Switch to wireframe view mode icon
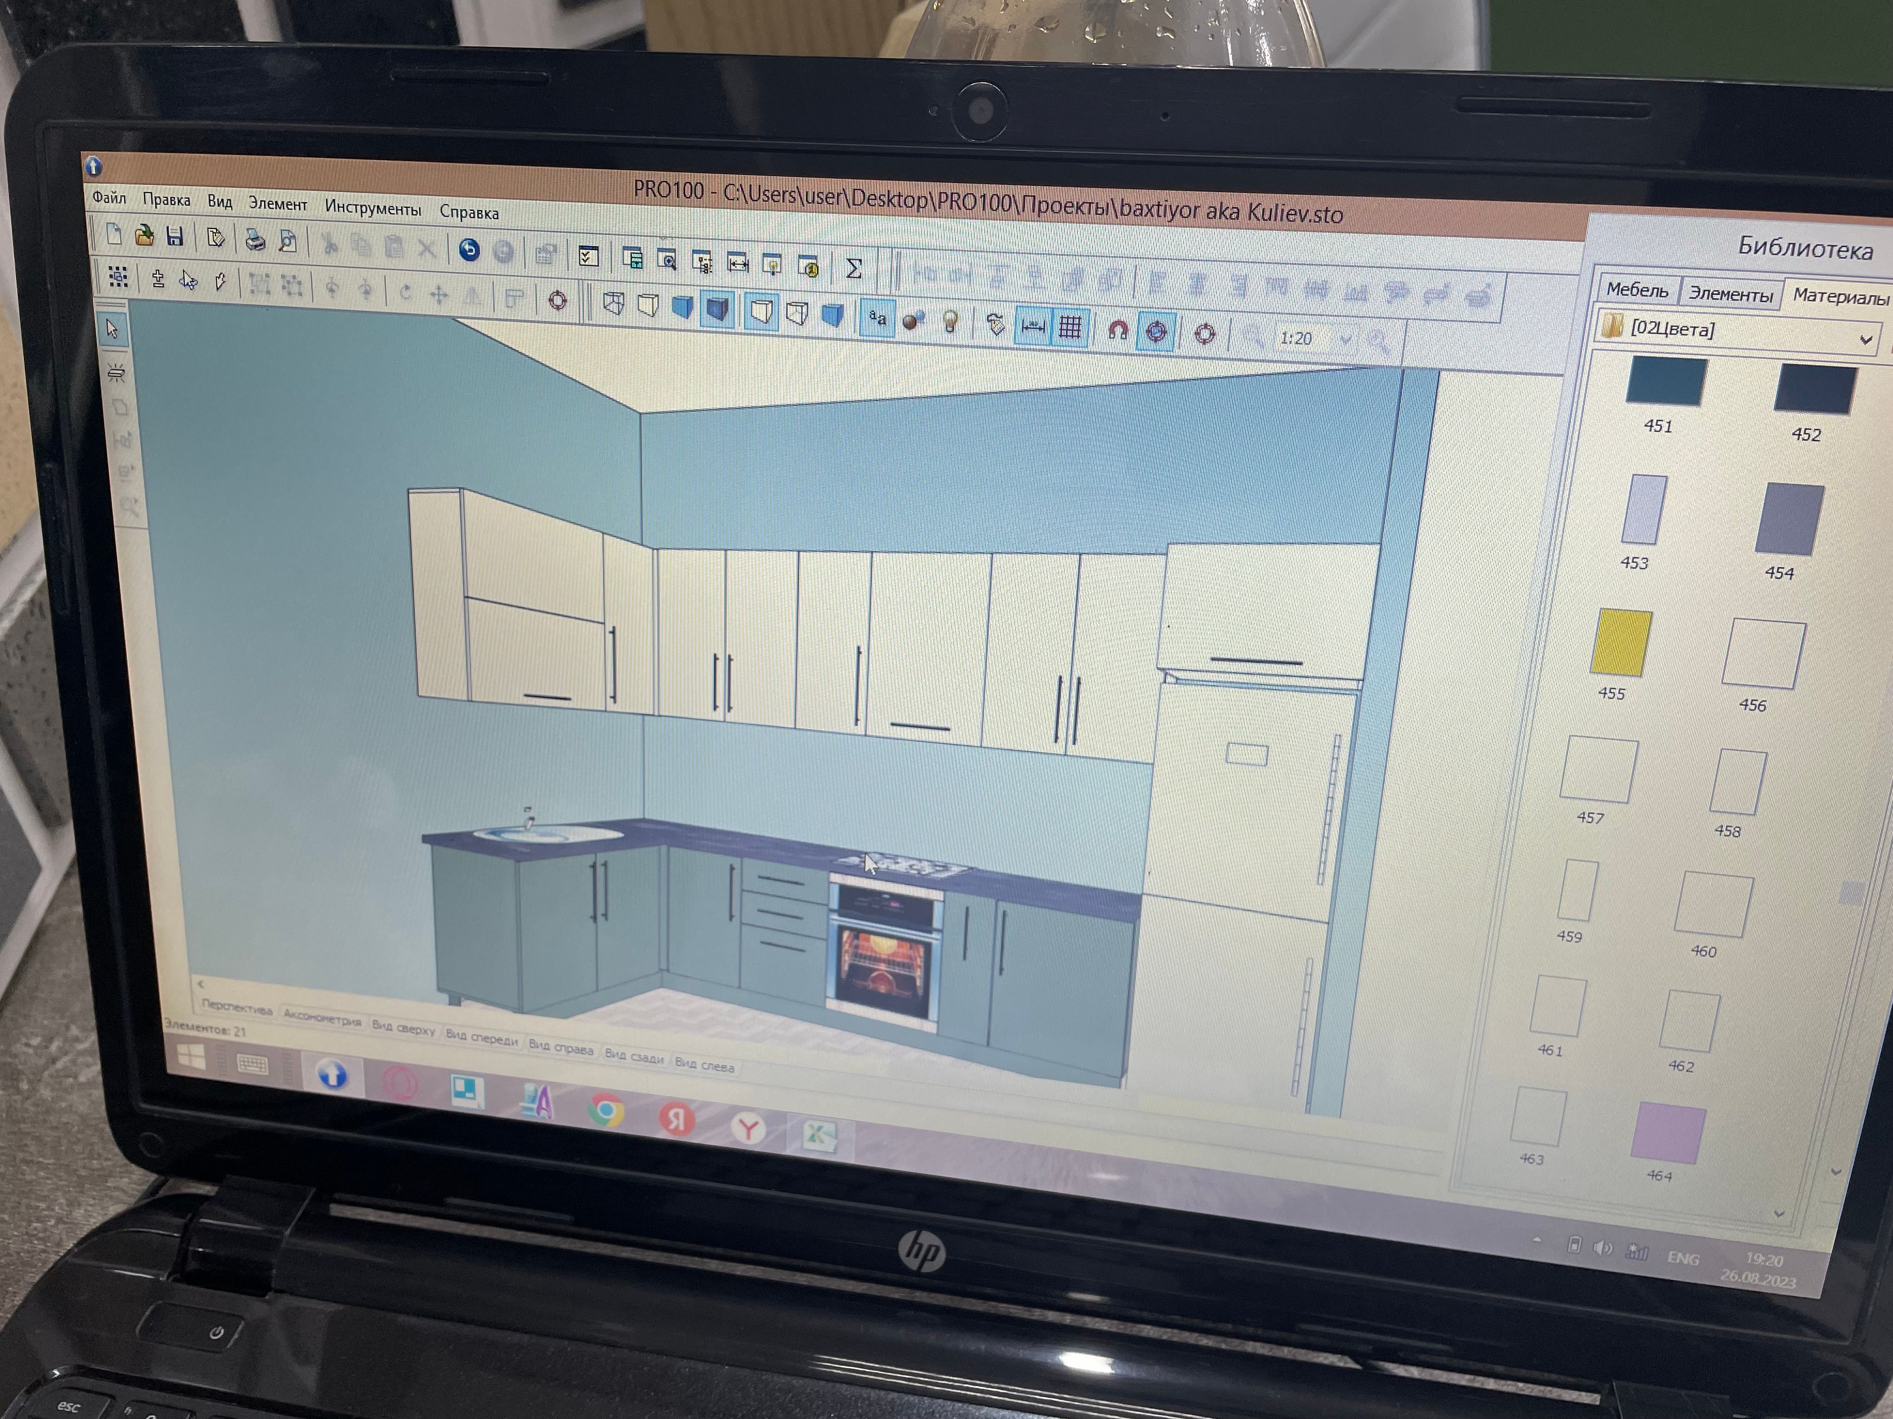Screen dimensions: 1893x1419 point(613,304)
